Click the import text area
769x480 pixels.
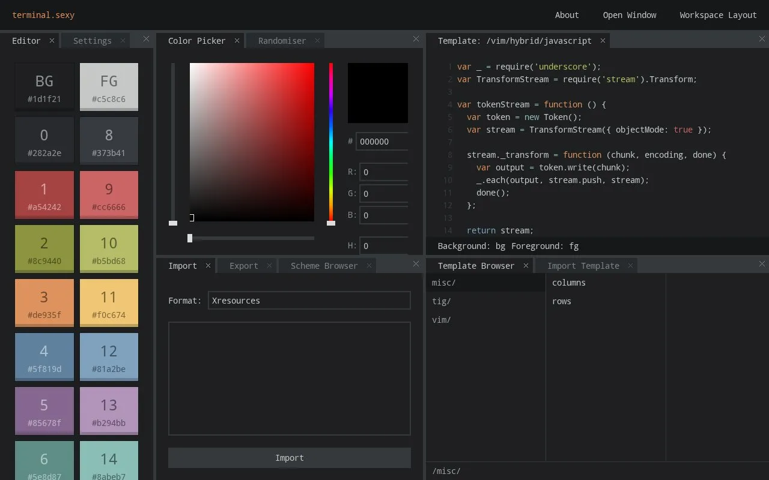pyautogui.click(x=290, y=379)
